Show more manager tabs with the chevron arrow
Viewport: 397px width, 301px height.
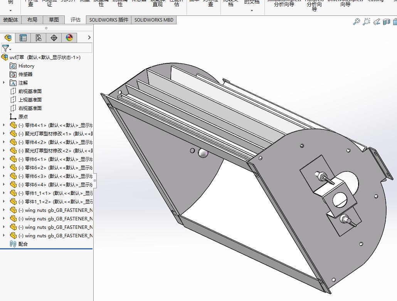coord(89,37)
